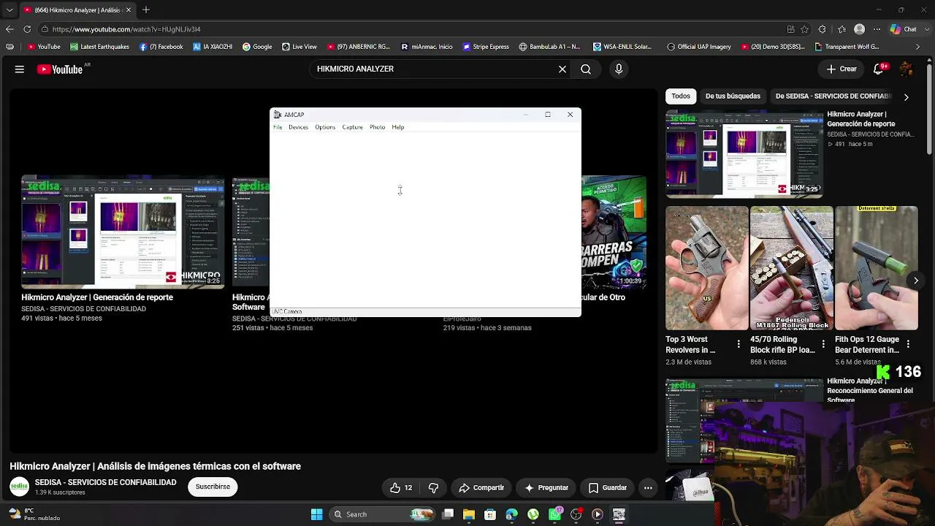Close the Hikmicro Analyzer browser tab
Image resolution: width=935 pixels, height=526 pixels.
click(x=129, y=10)
